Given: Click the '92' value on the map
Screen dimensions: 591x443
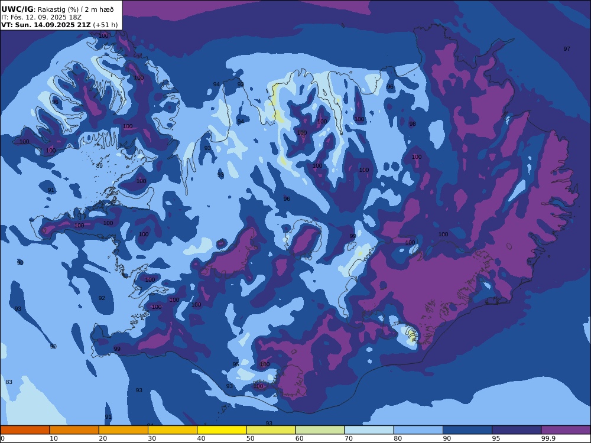Looking at the screenshot, I should pyautogui.click(x=102, y=298).
